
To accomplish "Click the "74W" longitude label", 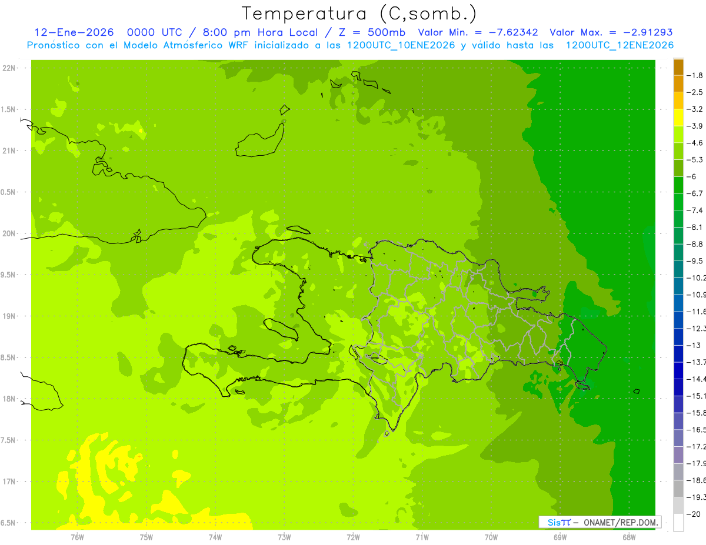I will pyautogui.click(x=215, y=537).
